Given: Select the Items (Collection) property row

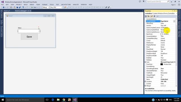Looking at the screenshot, I should (161, 79).
